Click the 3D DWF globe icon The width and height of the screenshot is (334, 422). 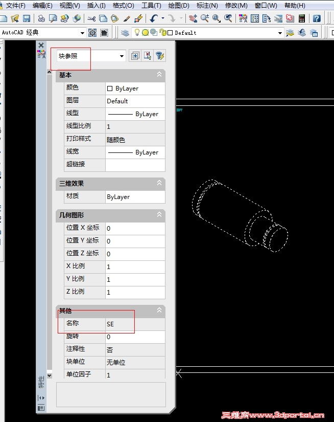(x=77, y=18)
